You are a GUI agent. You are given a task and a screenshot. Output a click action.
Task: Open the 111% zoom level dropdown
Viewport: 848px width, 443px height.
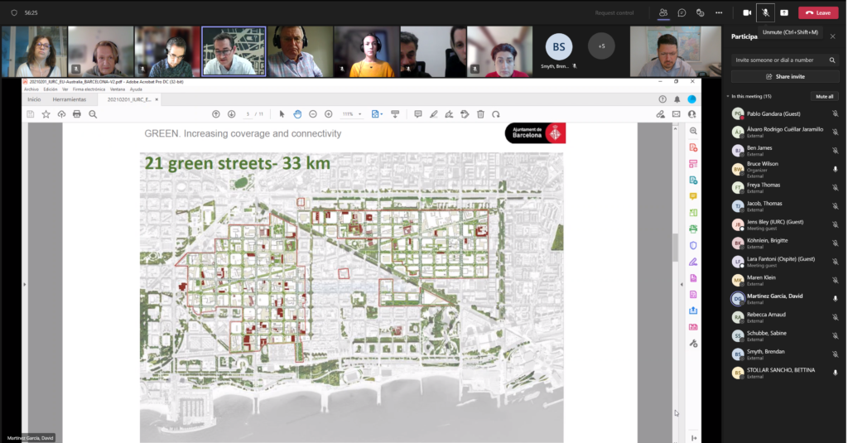(x=353, y=114)
